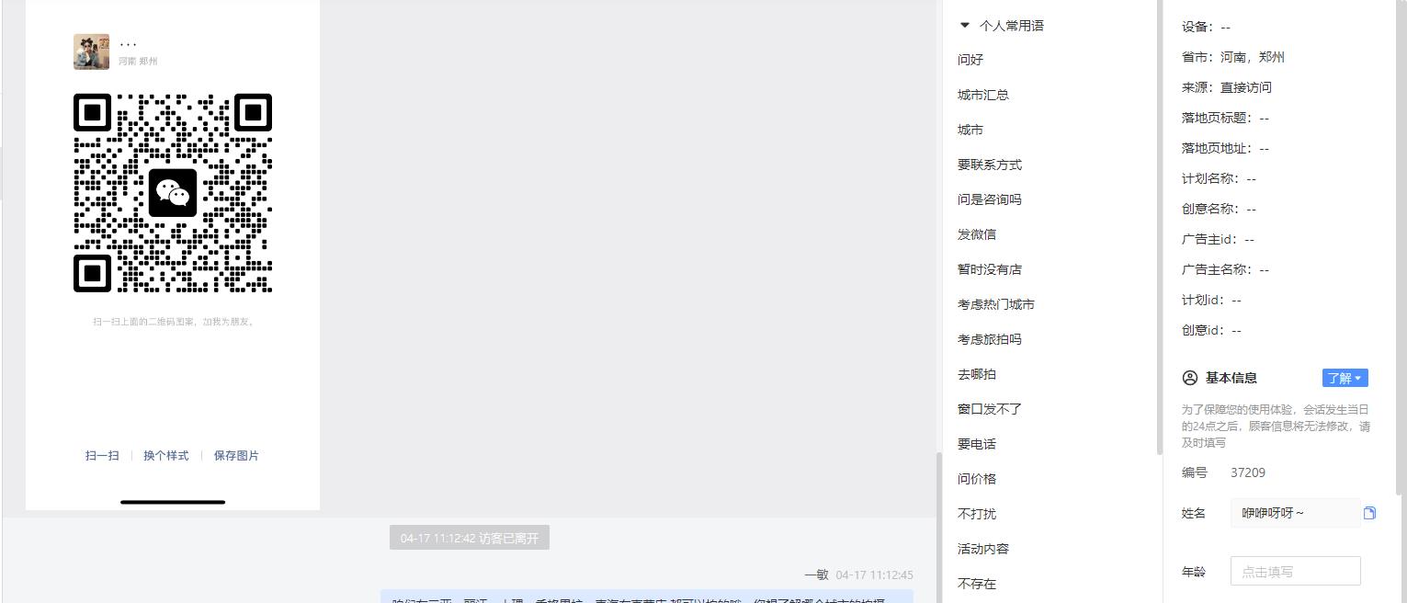This screenshot has width=1407, height=603.
Task: Click the 来源 value 直接访问
Action: pyautogui.click(x=1246, y=87)
